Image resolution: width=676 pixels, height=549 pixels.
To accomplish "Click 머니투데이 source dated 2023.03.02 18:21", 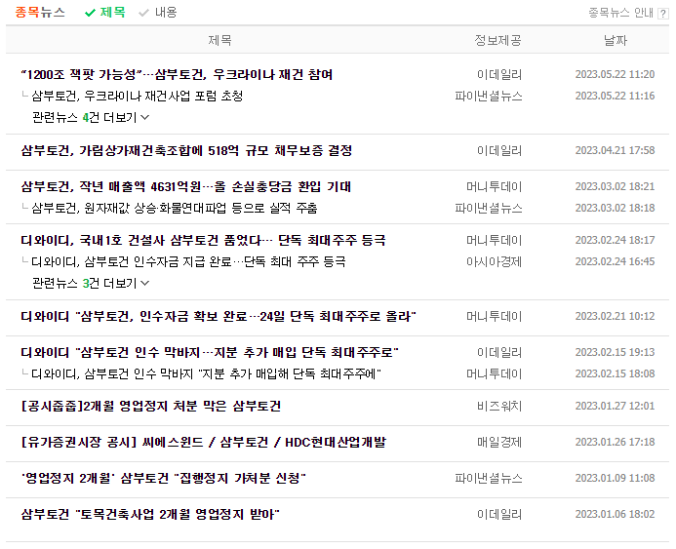I will 494,186.
